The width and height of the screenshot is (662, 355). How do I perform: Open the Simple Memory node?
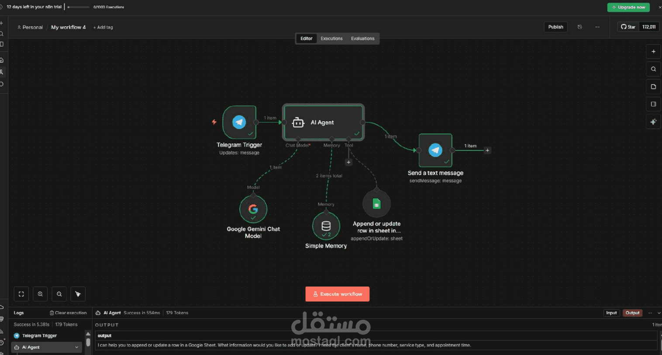point(326,225)
